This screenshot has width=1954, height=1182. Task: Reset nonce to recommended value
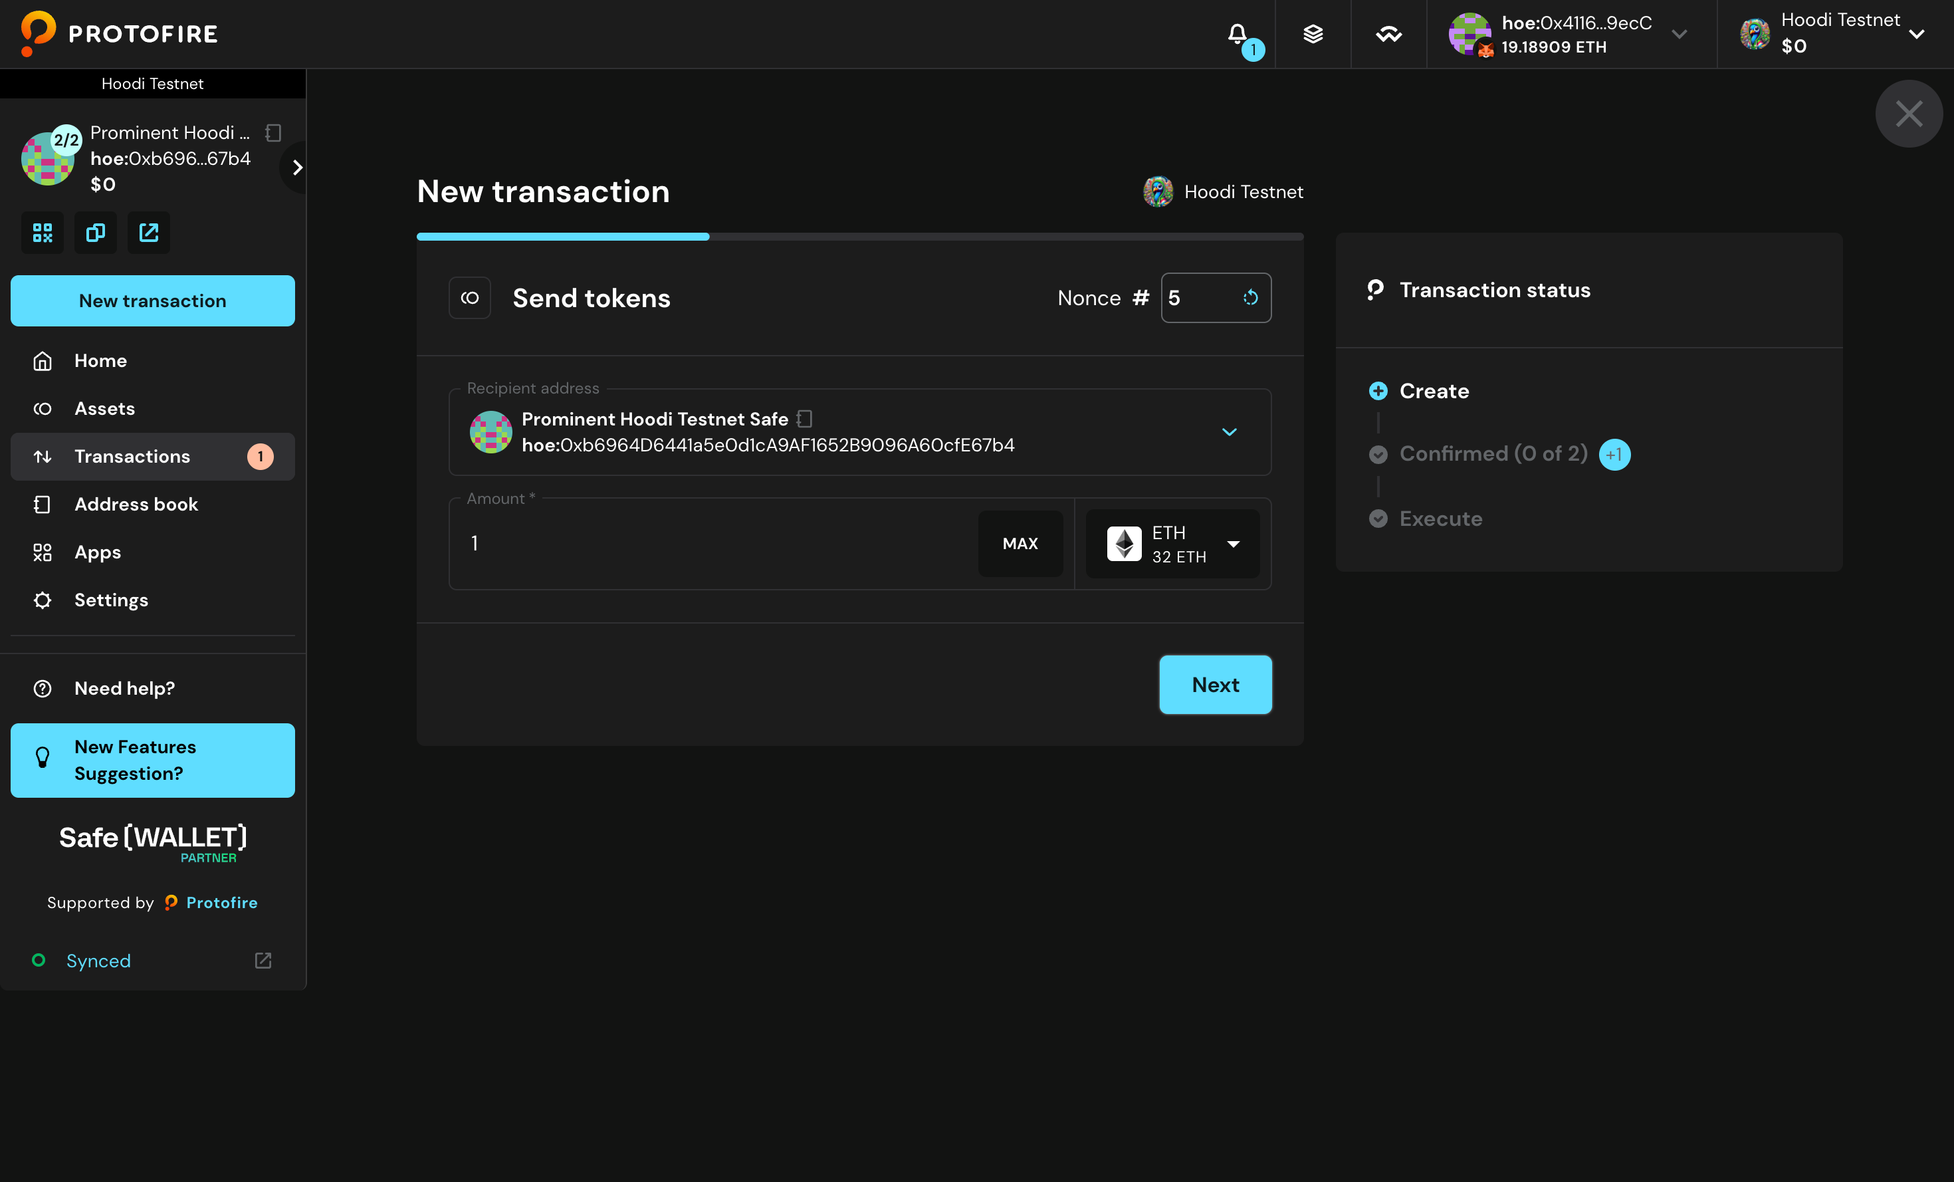pos(1251,297)
